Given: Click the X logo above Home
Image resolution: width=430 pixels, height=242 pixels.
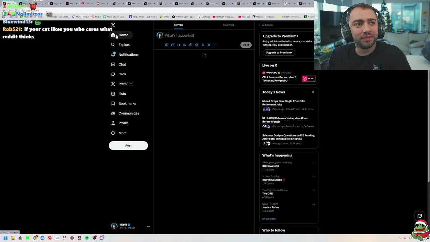Looking at the screenshot, I should click(113, 25).
